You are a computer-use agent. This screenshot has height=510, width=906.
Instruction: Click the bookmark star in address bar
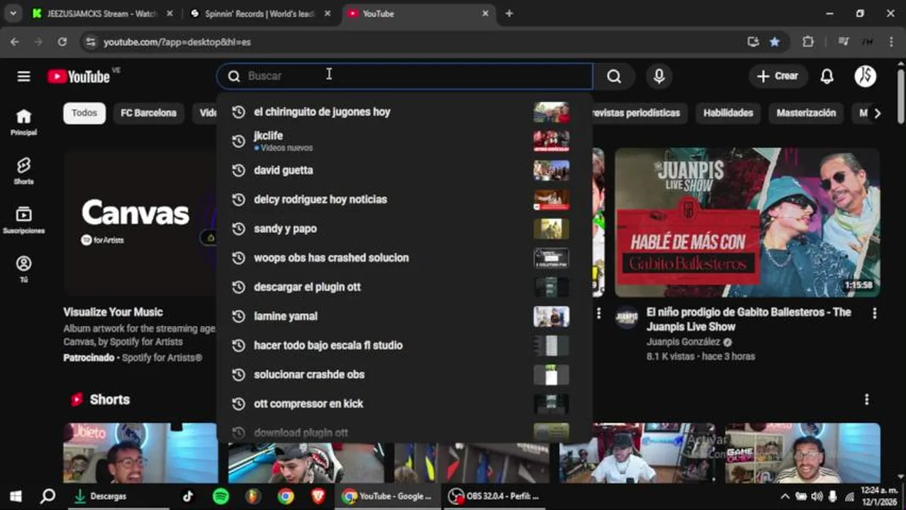775,42
